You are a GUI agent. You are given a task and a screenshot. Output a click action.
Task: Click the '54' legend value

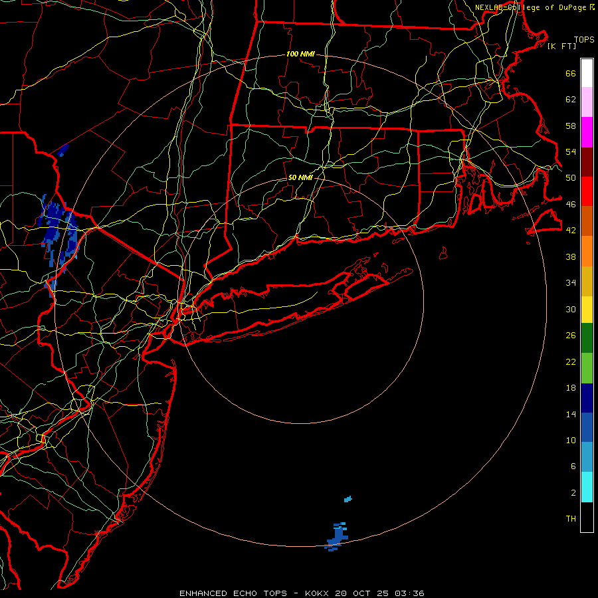[571, 151]
